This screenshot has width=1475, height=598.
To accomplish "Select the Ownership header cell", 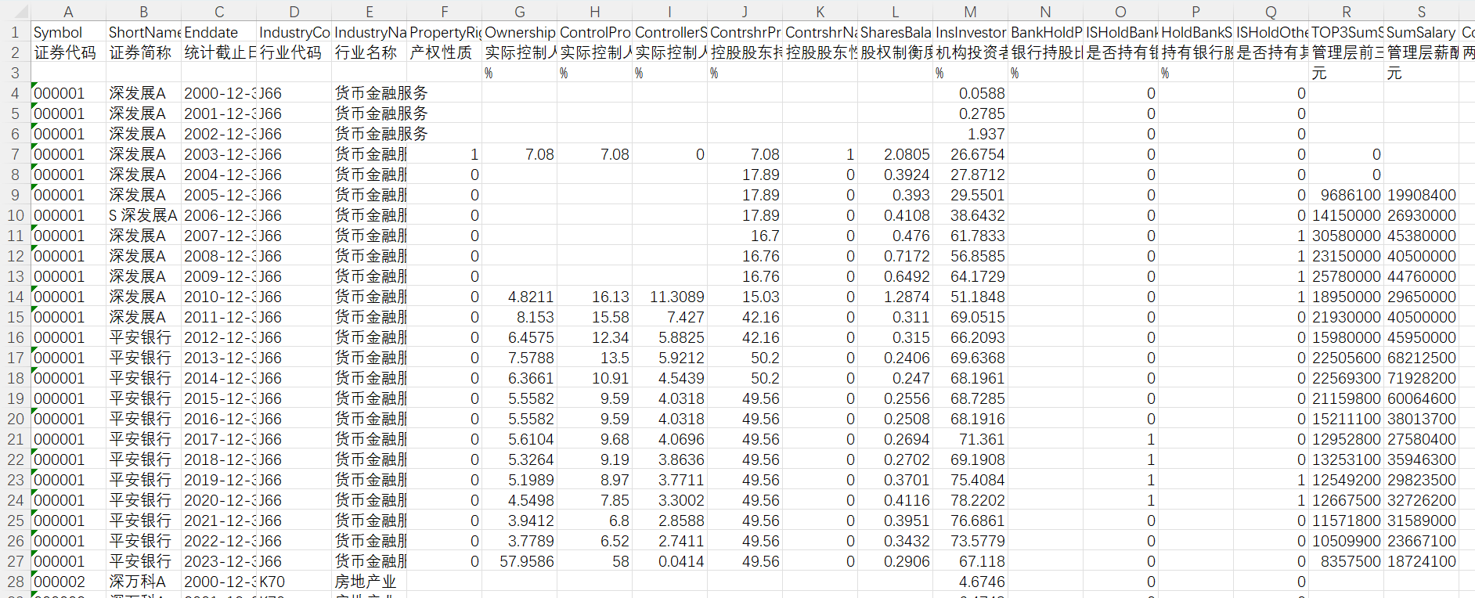I will click(x=519, y=32).
